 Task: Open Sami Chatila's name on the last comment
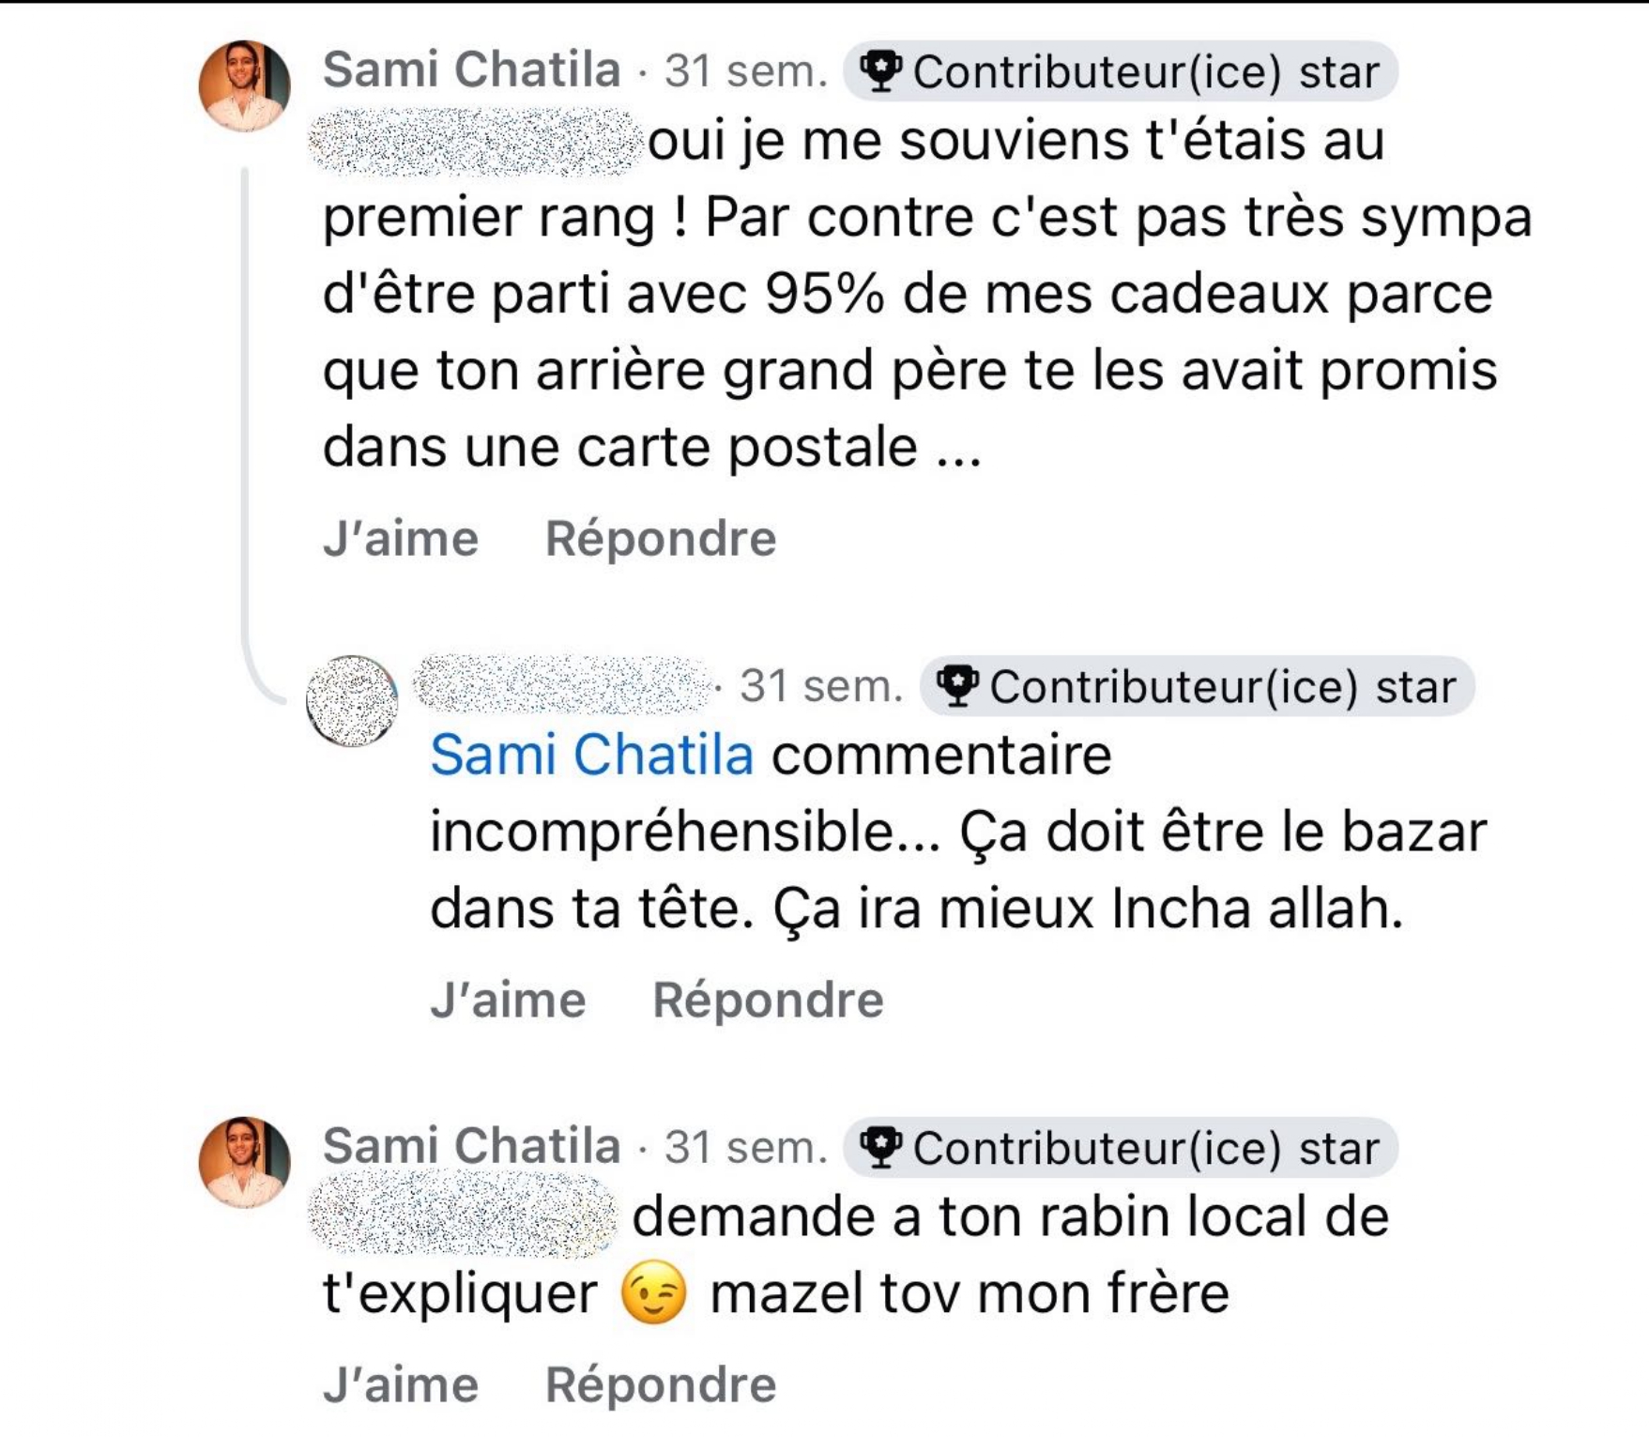pos(471,1146)
